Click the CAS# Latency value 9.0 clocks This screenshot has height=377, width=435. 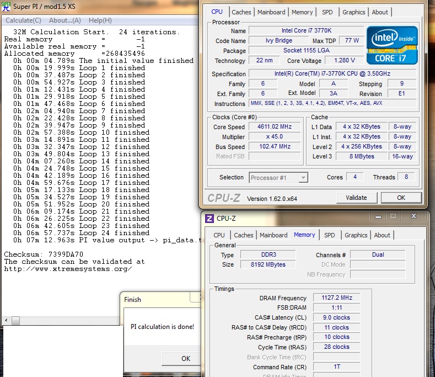click(x=337, y=317)
